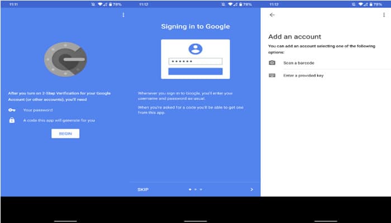This screenshot has width=391, height=223.
Task: Click 'A code this app will generate for you'
Action: pyautogui.click(x=59, y=120)
